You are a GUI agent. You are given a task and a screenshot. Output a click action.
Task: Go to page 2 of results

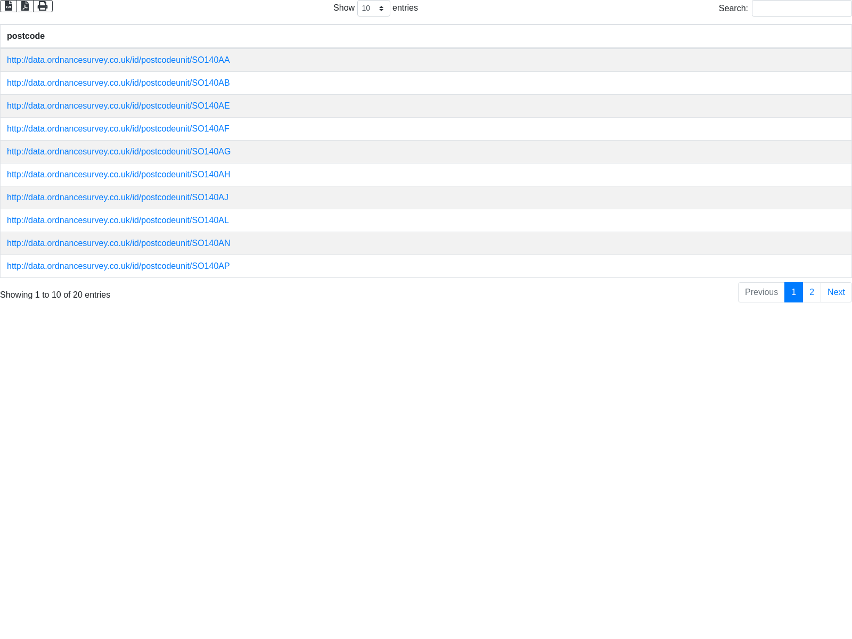(812, 292)
